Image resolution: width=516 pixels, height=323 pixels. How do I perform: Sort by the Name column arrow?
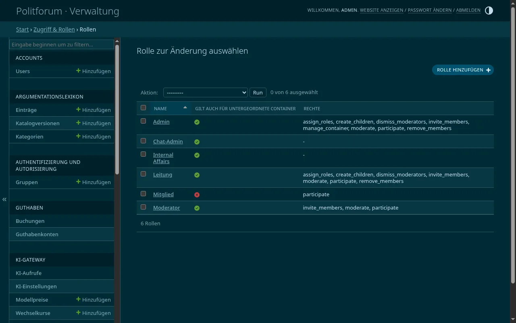click(x=185, y=107)
